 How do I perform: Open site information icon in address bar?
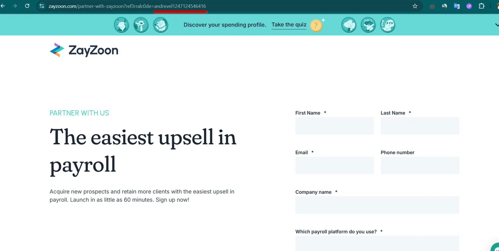click(42, 6)
